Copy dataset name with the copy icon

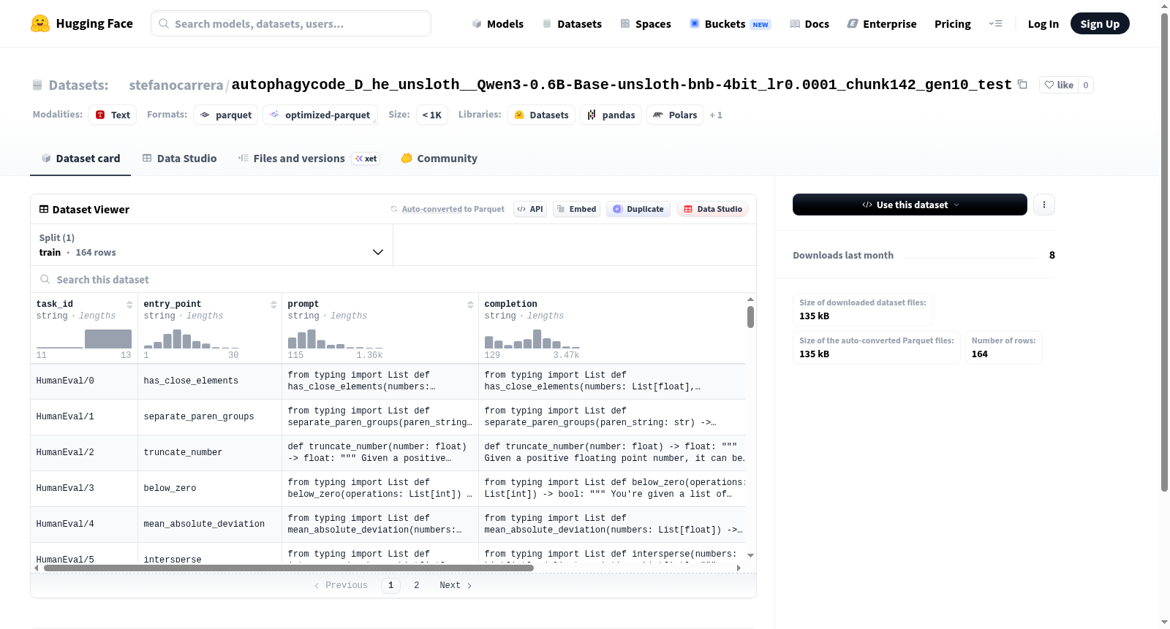point(1022,84)
